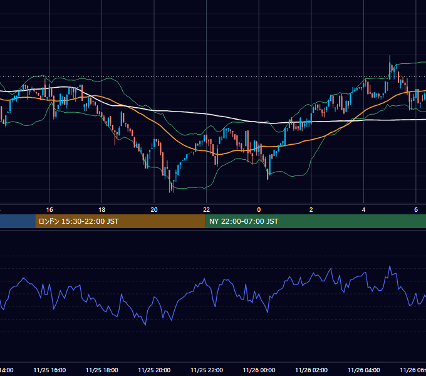
Task: Click the 6 hour label on chart axis
Action: tap(416, 210)
